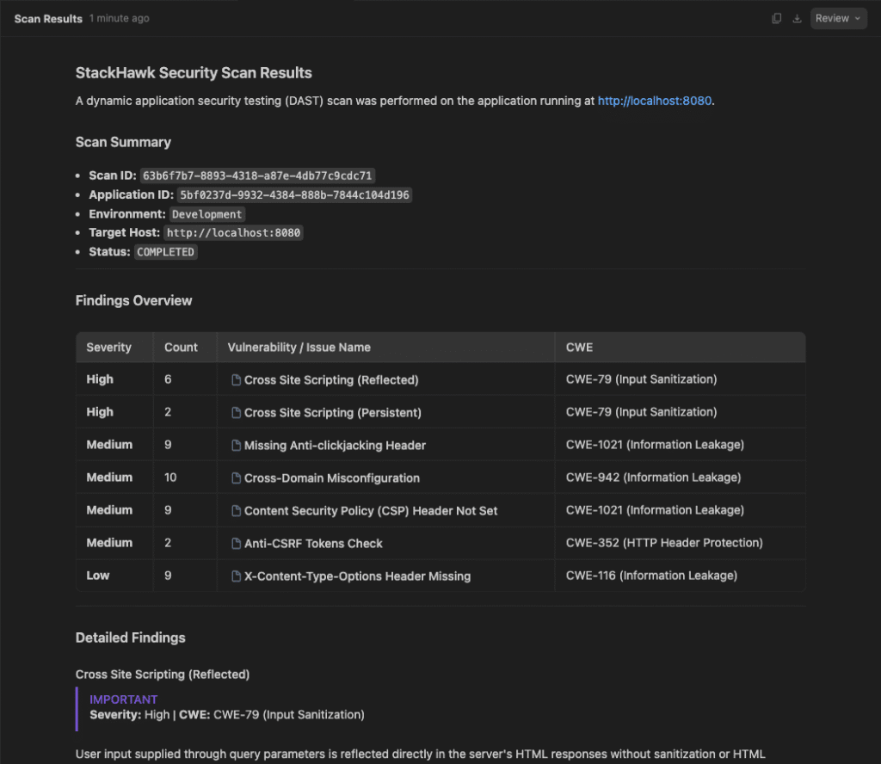Image resolution: width=881 pixels, height=764 pixels.
Task: Open X-Content-Type-Options Header Missing finding
Action: tap(357, 576)
